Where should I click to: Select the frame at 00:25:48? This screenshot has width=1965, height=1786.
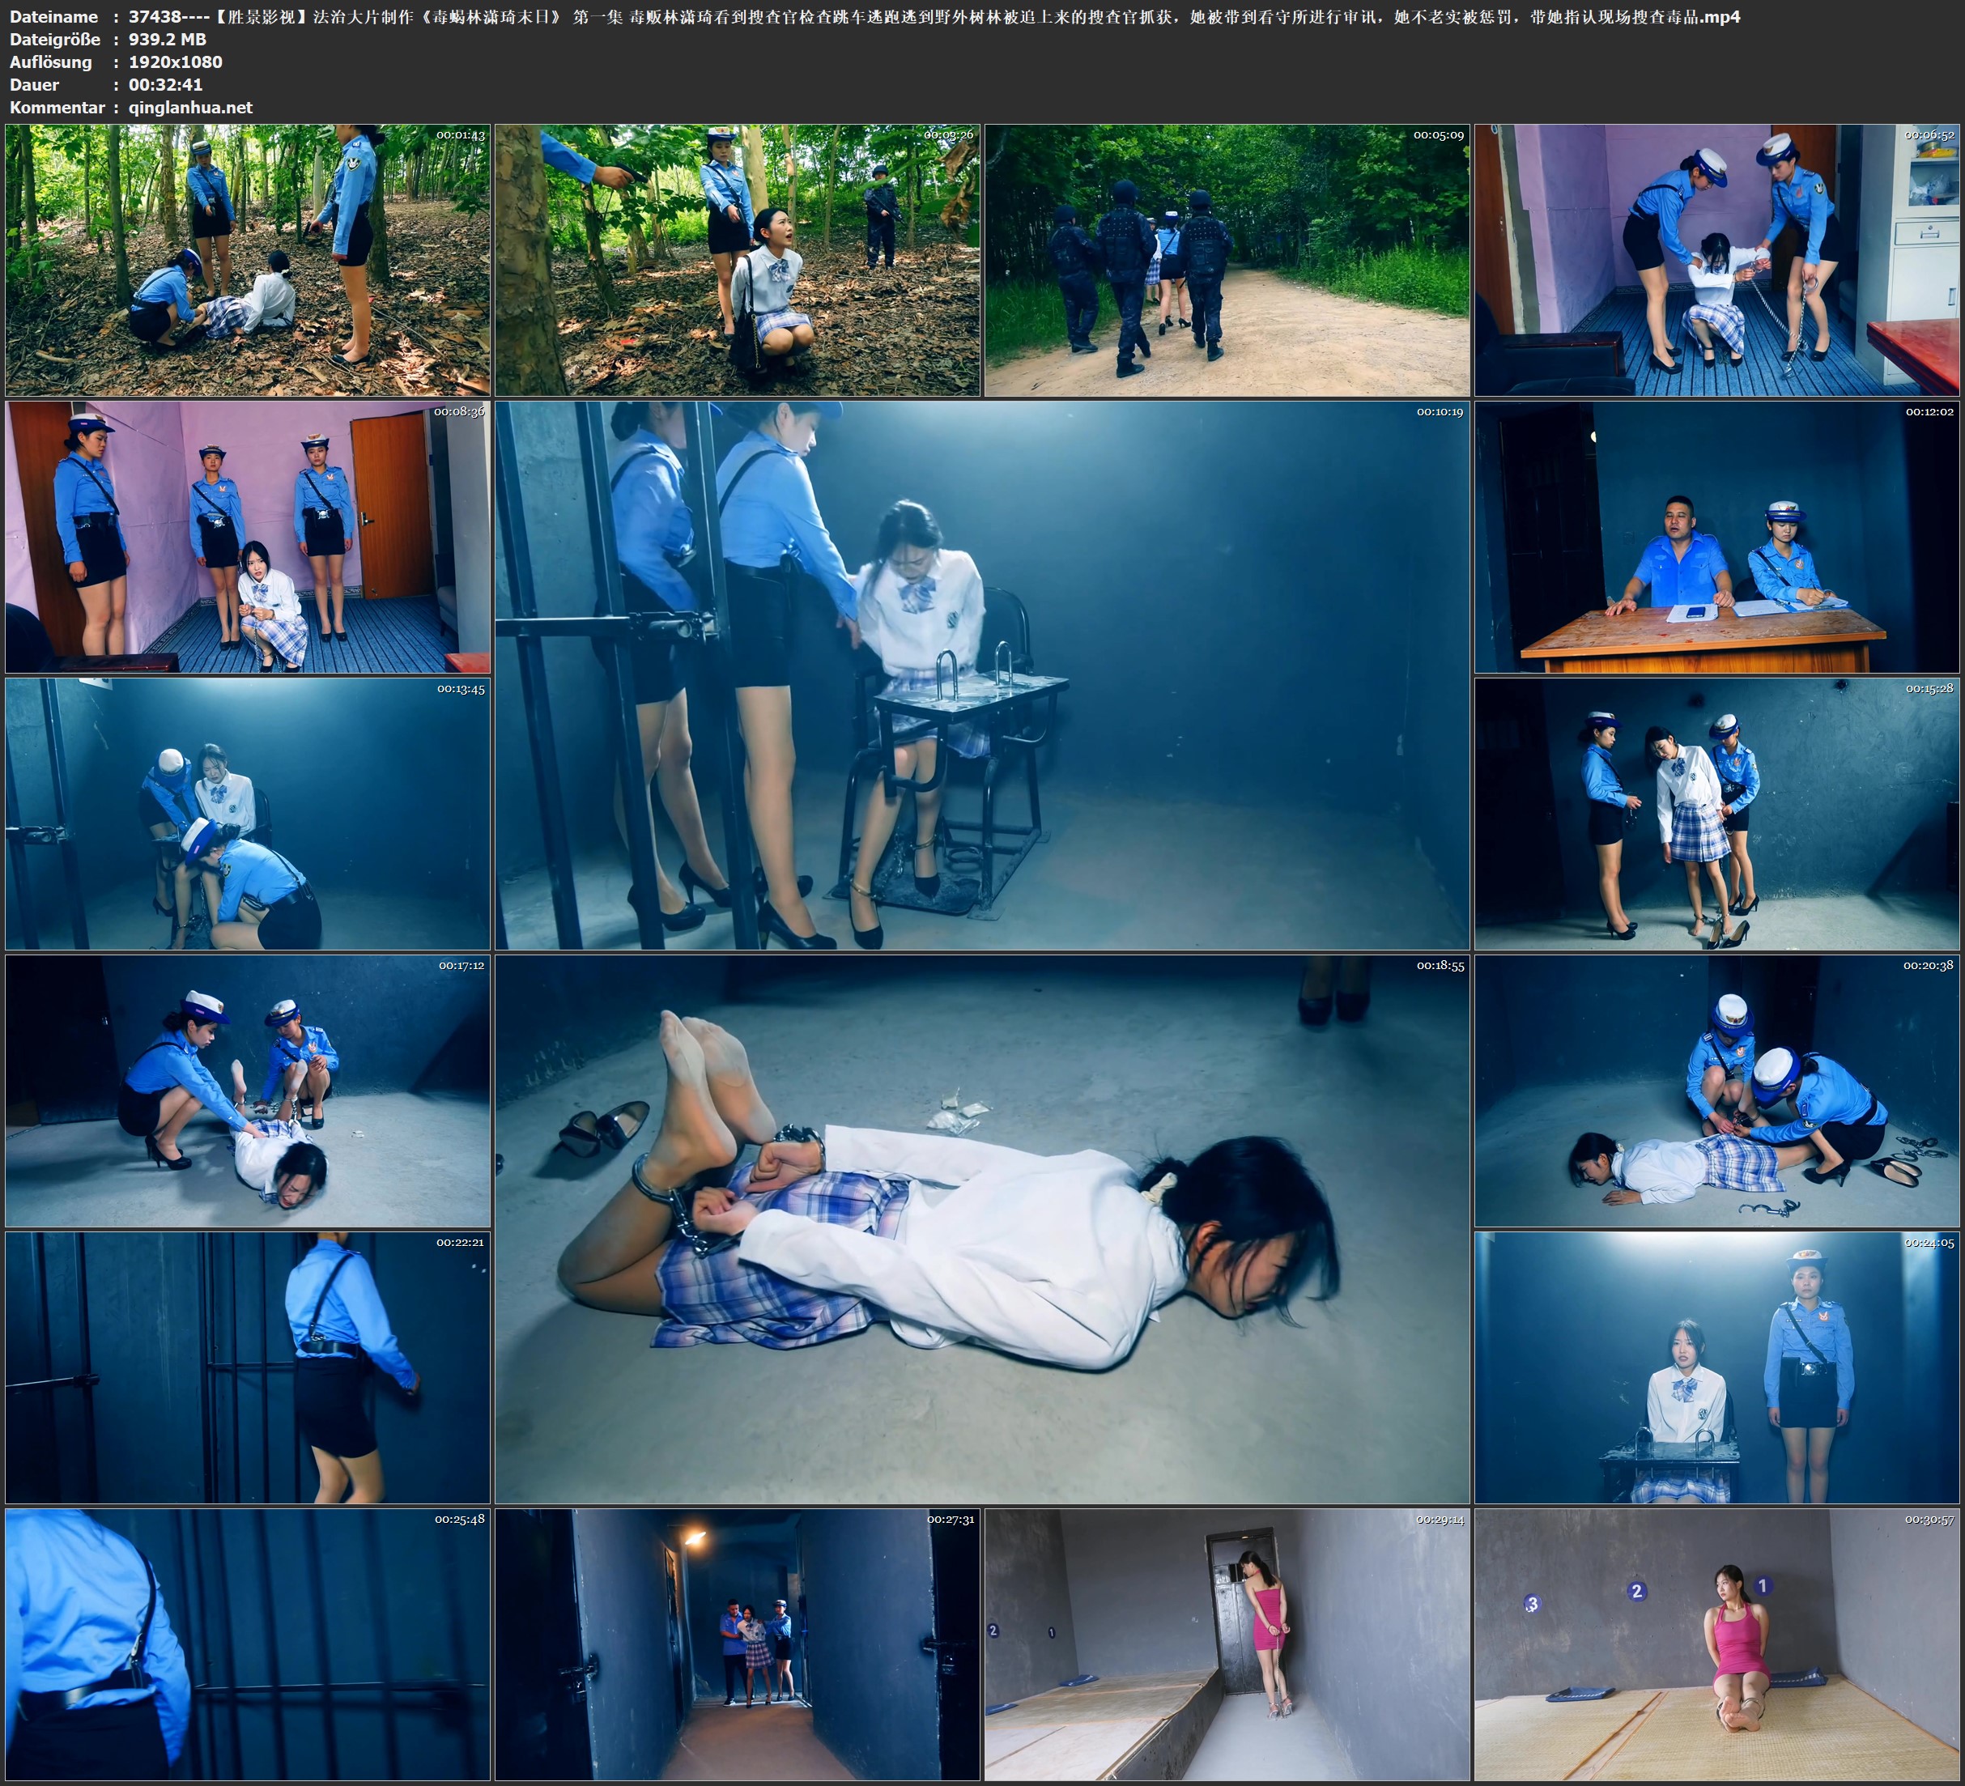pyautogui.click(x=248, y=1644)
